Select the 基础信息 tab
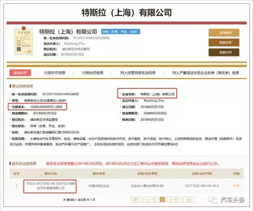The image size is (253, 211). (20, 73)
